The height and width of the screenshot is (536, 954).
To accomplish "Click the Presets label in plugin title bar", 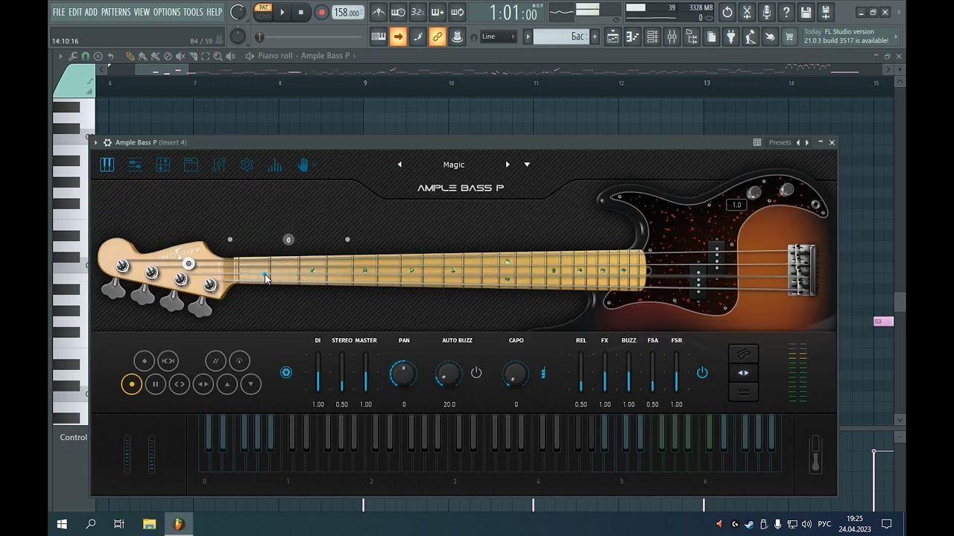I will click(x=780, y=142).
